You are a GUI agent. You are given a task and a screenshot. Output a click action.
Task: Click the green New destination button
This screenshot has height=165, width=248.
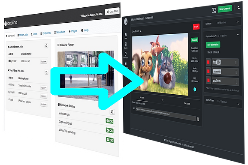pos(213,45)
